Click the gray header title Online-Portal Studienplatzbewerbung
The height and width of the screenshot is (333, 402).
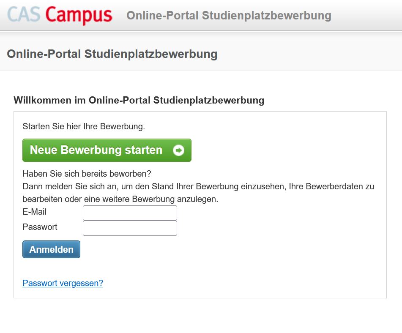click(x=229, y=15)
